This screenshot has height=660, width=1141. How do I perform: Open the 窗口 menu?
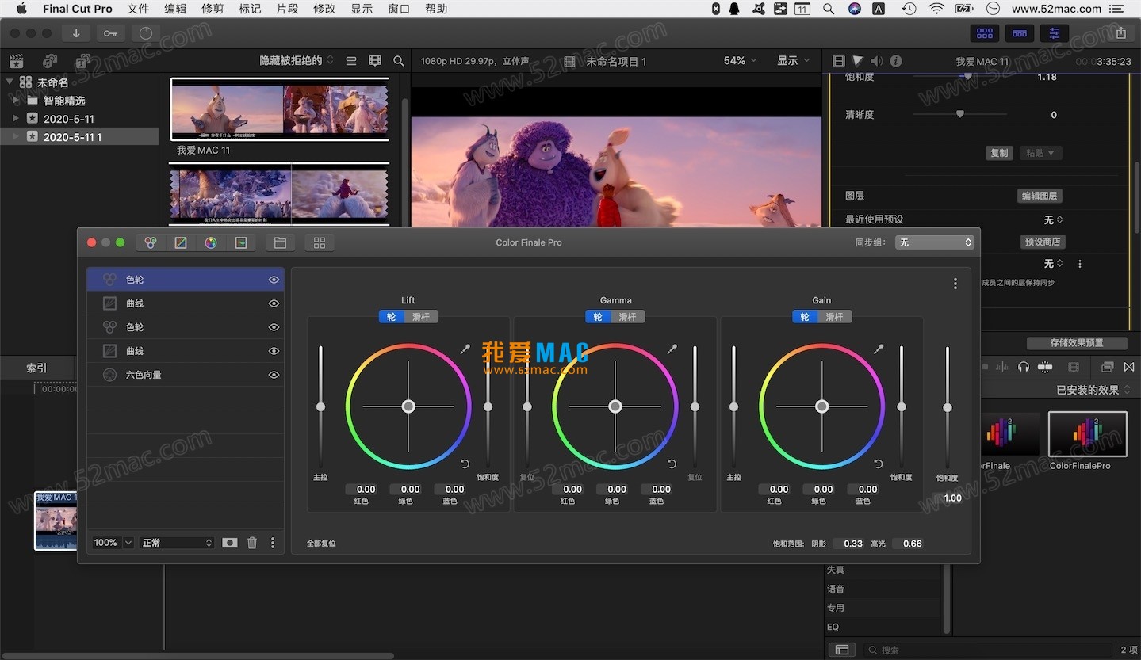click(x=399, y=9)
